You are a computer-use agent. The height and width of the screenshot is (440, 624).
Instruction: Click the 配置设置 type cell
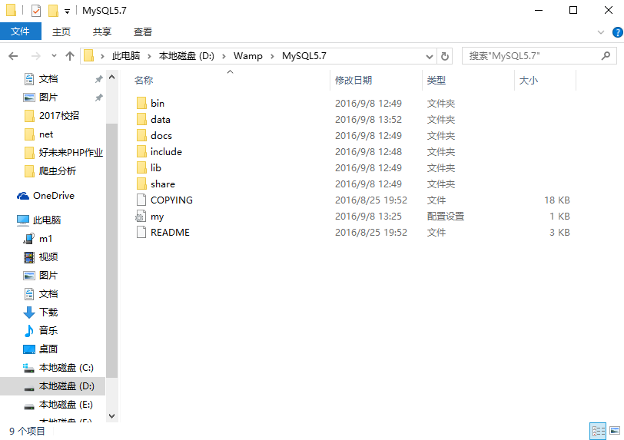(x=445, y=216)
